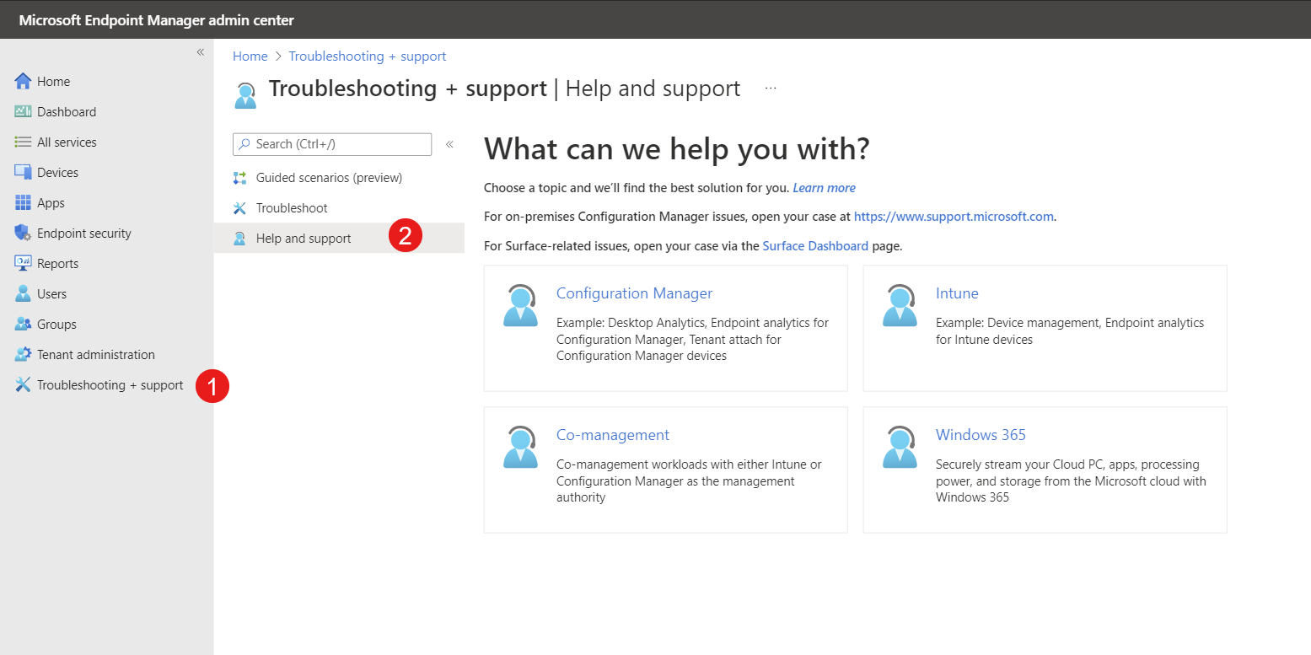Click the Home breadcrumb link
The height and width of the screenshot is (655, 1311).
[250, 56]
